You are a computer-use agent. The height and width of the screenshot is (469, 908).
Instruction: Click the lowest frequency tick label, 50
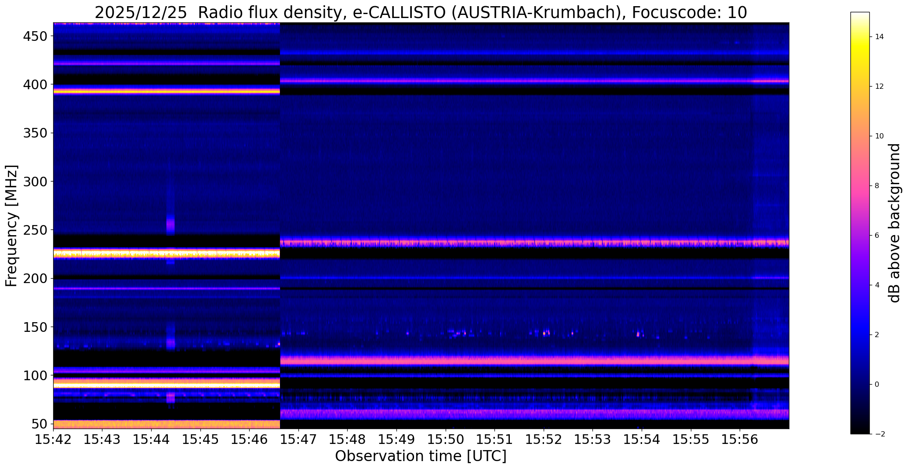click(39, 424)
